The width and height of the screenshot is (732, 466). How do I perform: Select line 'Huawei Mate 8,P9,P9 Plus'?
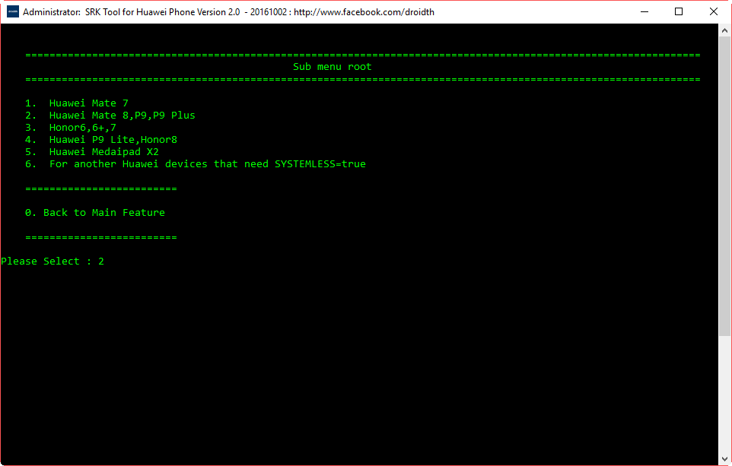110,116
